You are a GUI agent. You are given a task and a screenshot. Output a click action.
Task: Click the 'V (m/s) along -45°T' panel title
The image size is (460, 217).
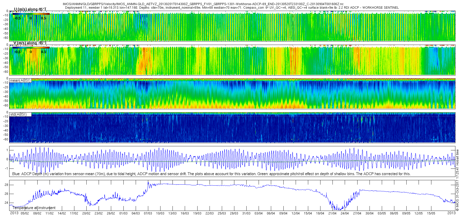tap(30, 43)
